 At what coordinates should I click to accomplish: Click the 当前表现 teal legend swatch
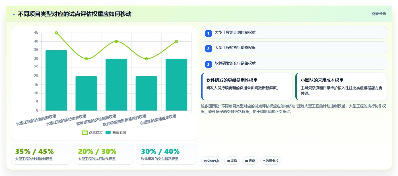[x=108, y=132]
